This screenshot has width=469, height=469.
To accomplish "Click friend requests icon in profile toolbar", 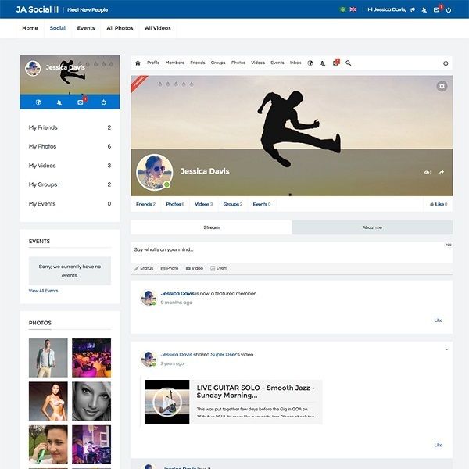I will (323, 63).
